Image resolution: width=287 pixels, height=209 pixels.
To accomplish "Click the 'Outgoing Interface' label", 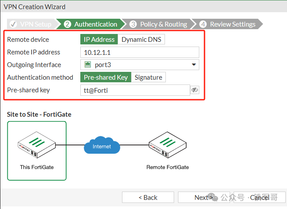I will [34, 65].
